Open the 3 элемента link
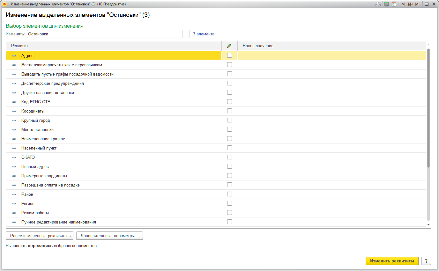This screenshot has width=439, height=271. tap(204, 34)
